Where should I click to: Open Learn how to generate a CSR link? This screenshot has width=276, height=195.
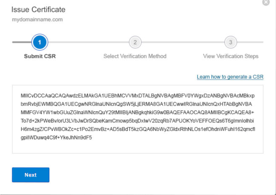[x=230, y=77]
